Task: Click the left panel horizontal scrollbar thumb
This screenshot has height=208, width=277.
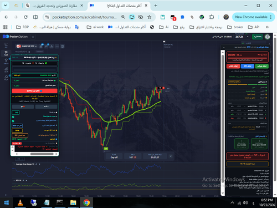Action: 42,154
